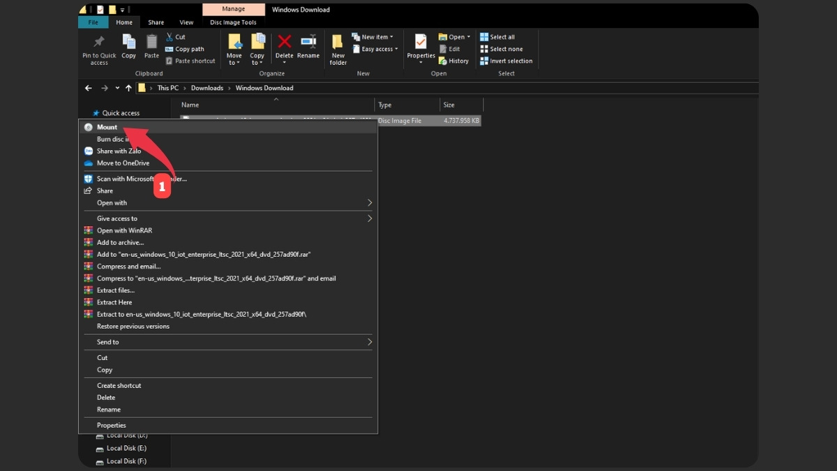
Task: Expand the Send to submenu
Action: coord(107,342)
